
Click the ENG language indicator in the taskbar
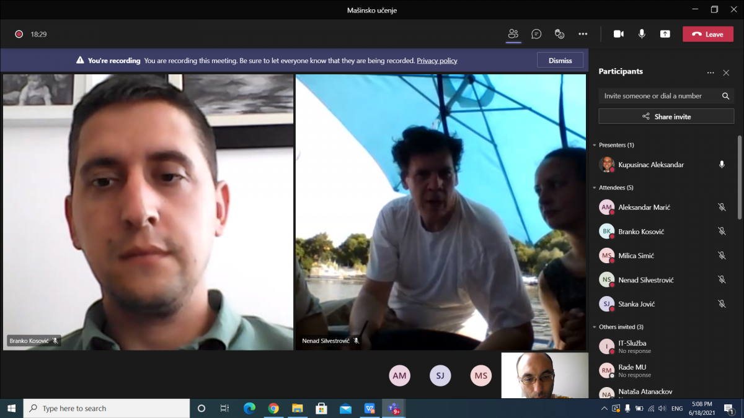point(678,409)
